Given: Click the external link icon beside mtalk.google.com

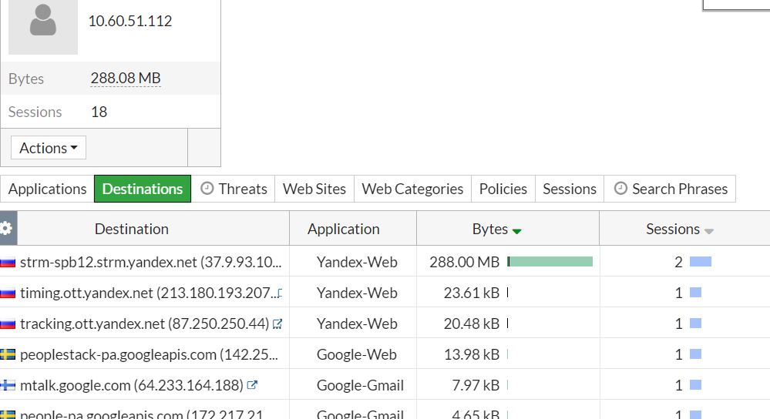Looking at the screenshot, I should pos(252,385).
